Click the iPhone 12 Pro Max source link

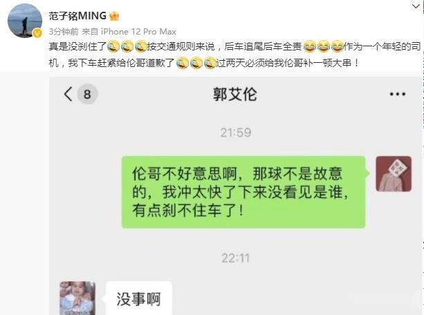[x=138, y=32]
